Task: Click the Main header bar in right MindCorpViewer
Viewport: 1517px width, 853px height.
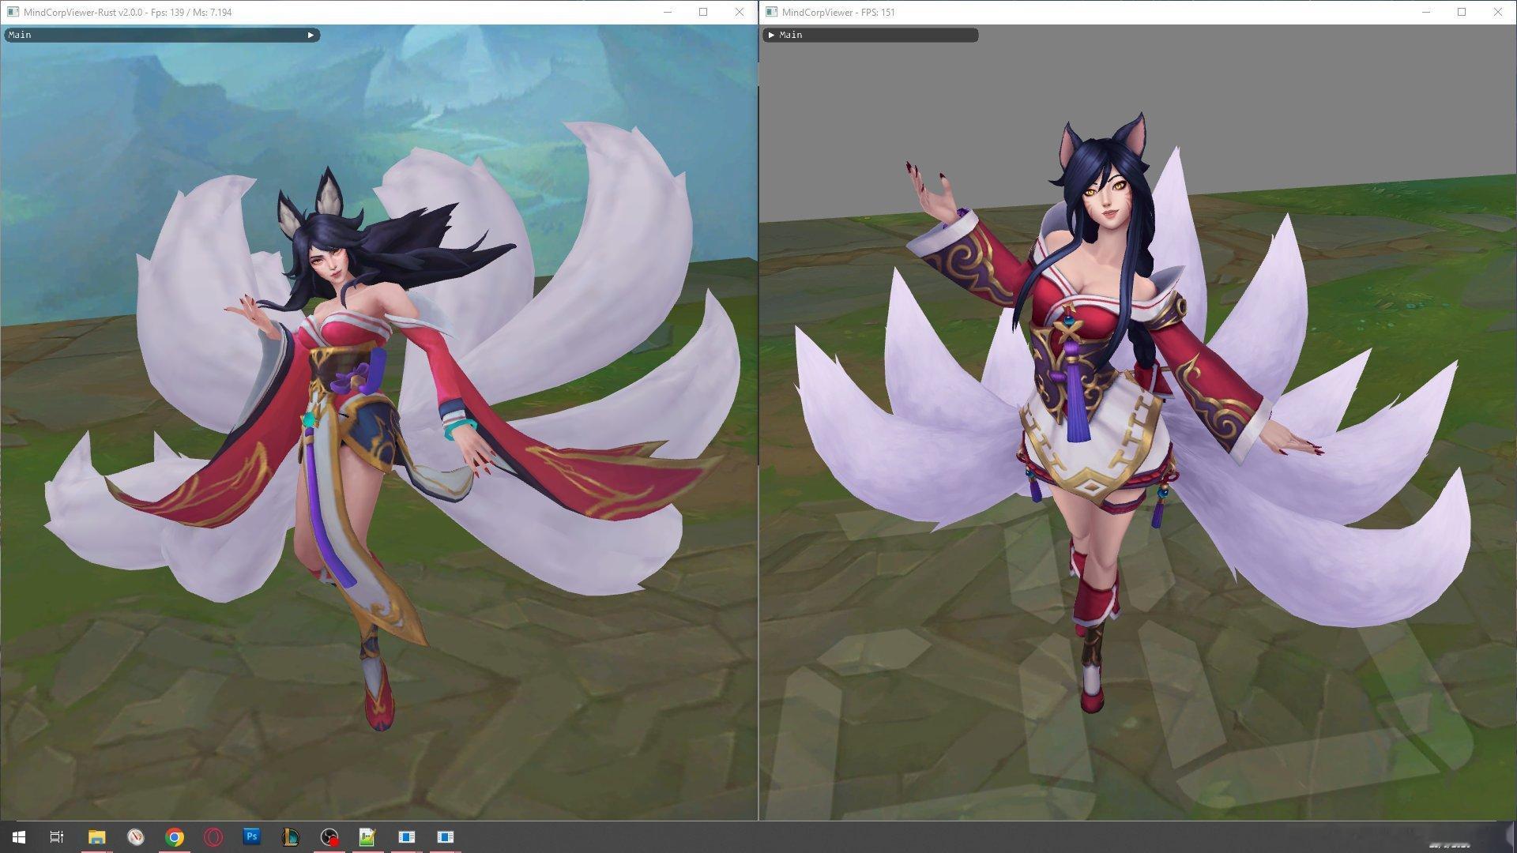Action: click(x=871, y=35)
